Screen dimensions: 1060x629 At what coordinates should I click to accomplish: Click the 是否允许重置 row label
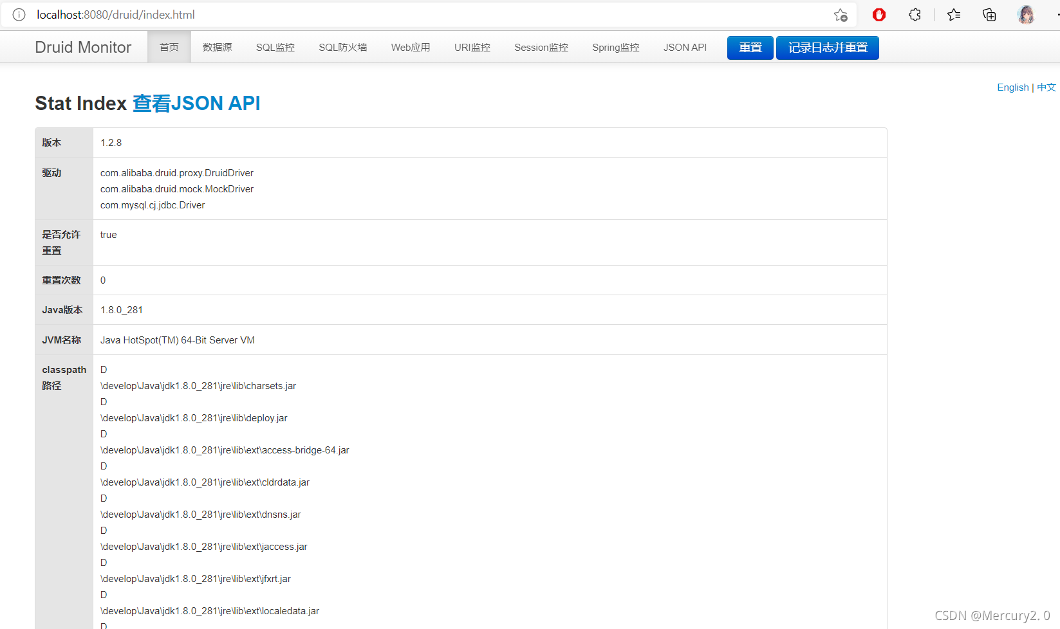click(61, 242)
